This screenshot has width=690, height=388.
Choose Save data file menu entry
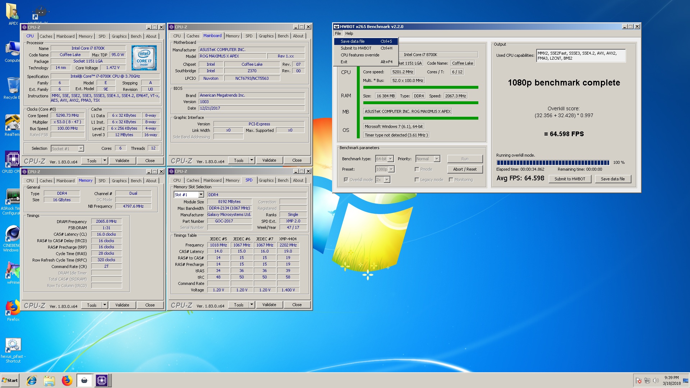point(366,41)
